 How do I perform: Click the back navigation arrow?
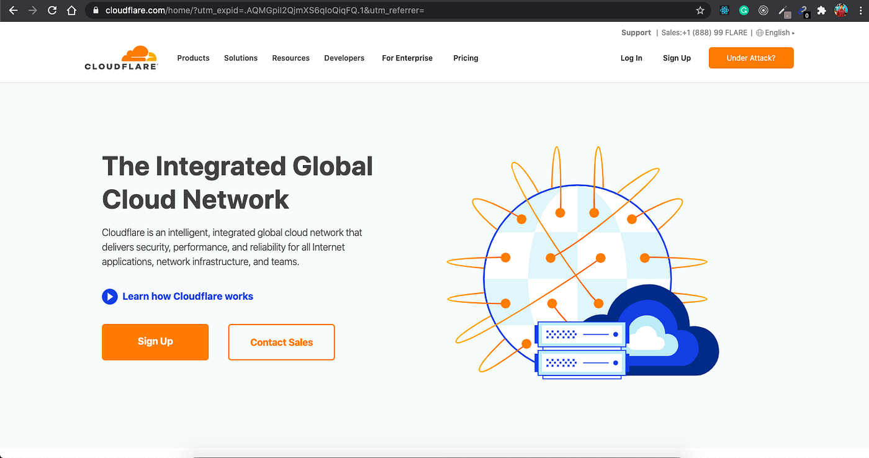point(14,10)
